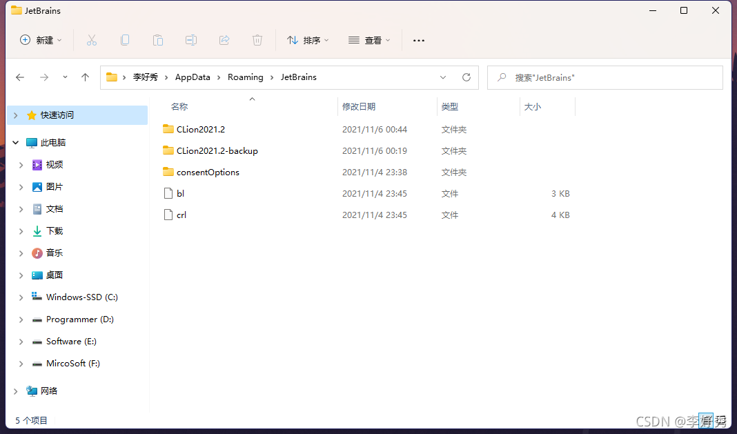
Task: Click the Rename icon in toolbar
Action: 191,41
